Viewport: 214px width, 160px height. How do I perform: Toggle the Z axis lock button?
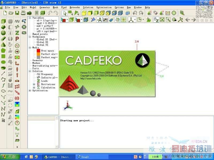[156, 20]
